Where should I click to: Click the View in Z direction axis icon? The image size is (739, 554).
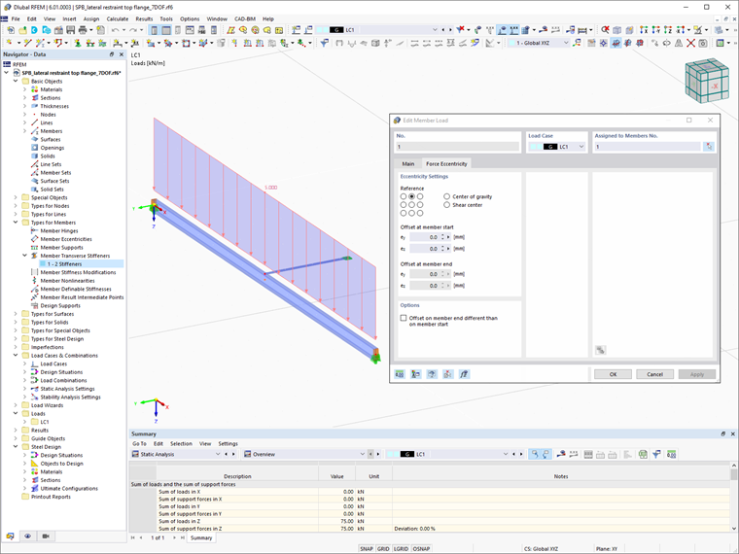(x=667, y=30)
